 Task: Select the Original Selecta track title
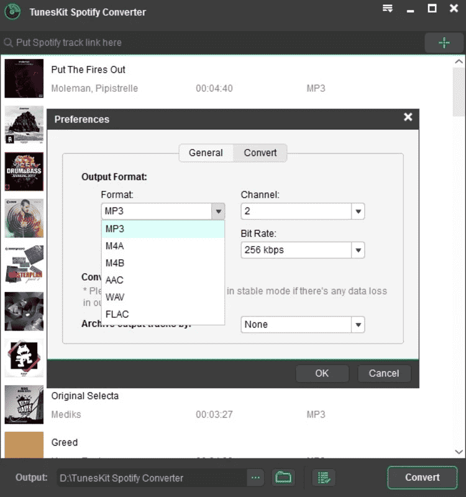coord(85,396)
